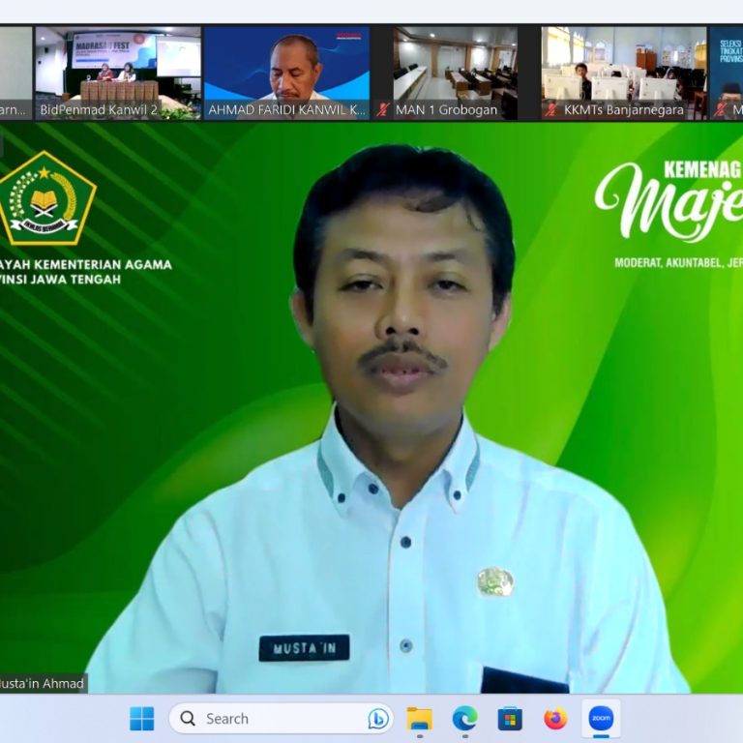Open Microsoft Store from taskbar
Screen dimensions: 743x743
[510, 719]
